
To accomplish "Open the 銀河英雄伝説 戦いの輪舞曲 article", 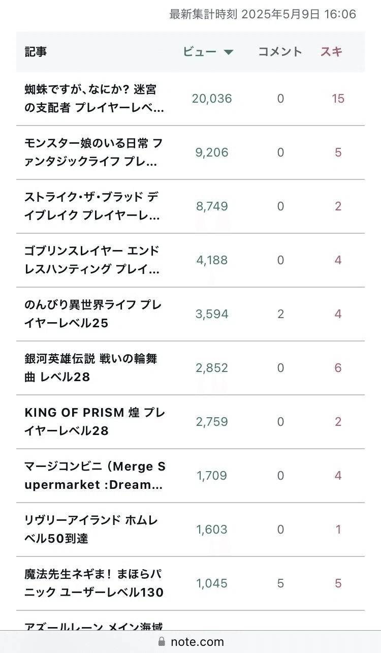I will point(91,368).
